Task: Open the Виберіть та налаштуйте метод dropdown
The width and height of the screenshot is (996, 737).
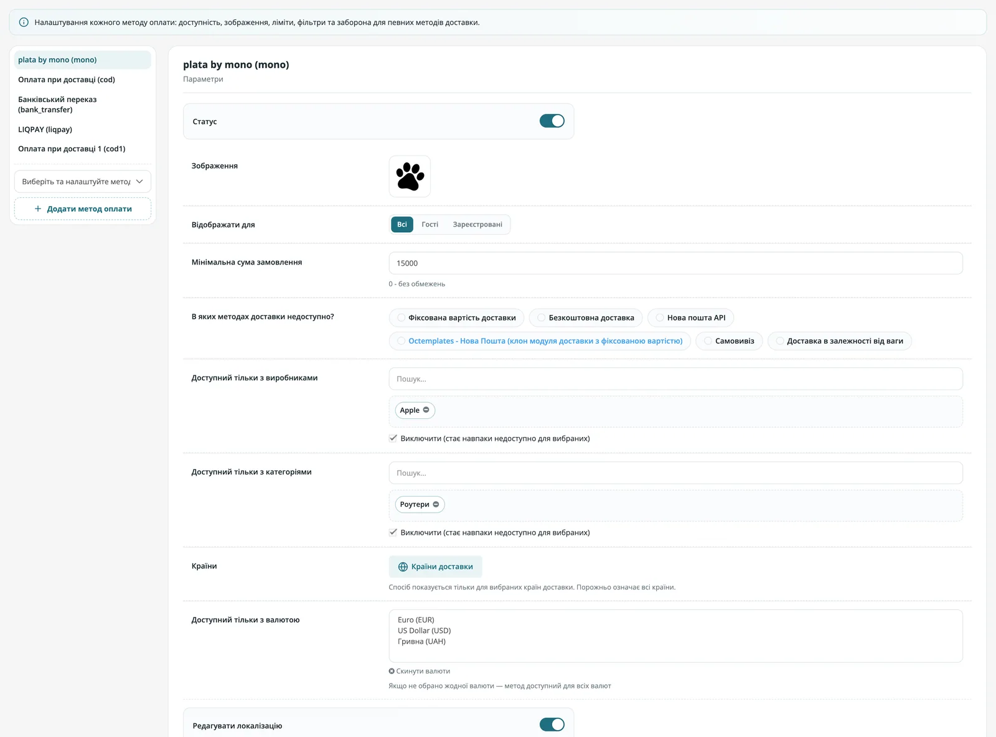Action: coord(83,181)
